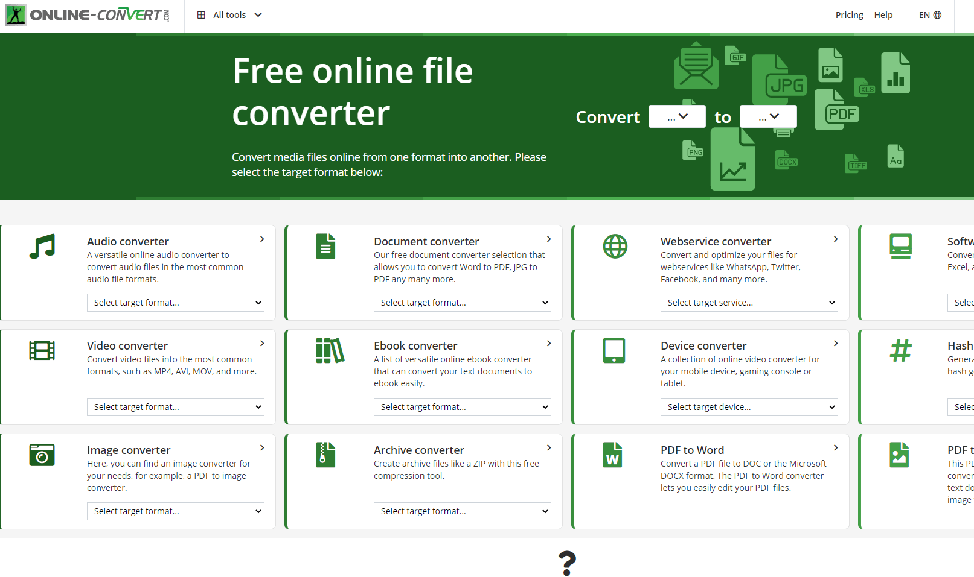Click the PDF to Word icon

612,455
